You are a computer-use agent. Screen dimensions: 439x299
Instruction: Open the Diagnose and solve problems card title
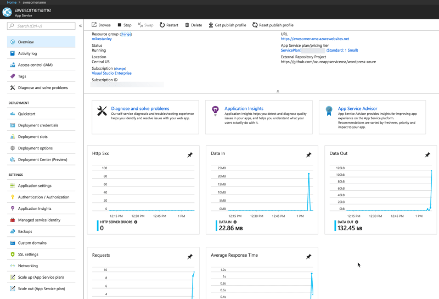tap(140, 108)
